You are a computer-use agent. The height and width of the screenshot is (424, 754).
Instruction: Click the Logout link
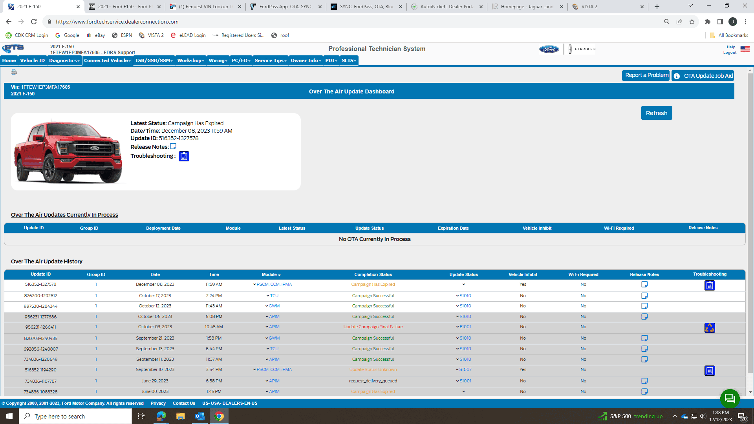tap(730, 53)
